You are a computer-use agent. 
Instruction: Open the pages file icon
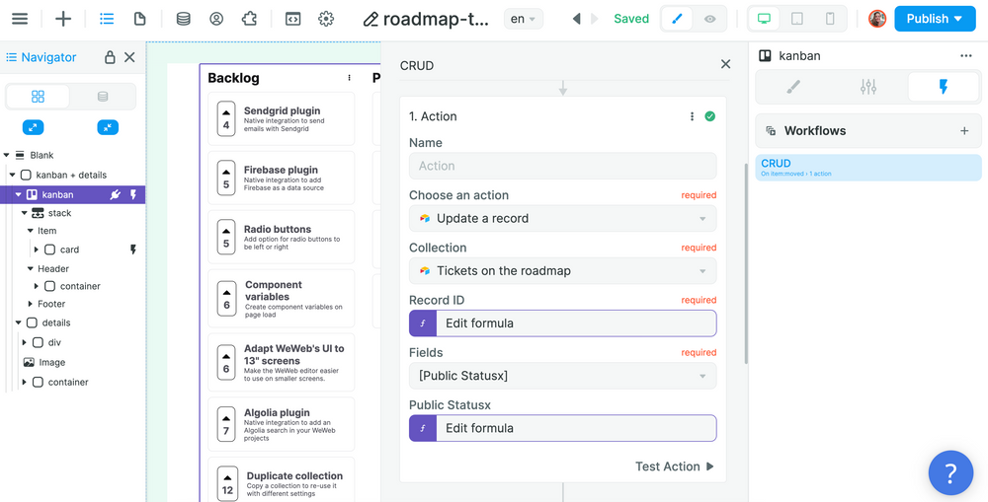140,19
